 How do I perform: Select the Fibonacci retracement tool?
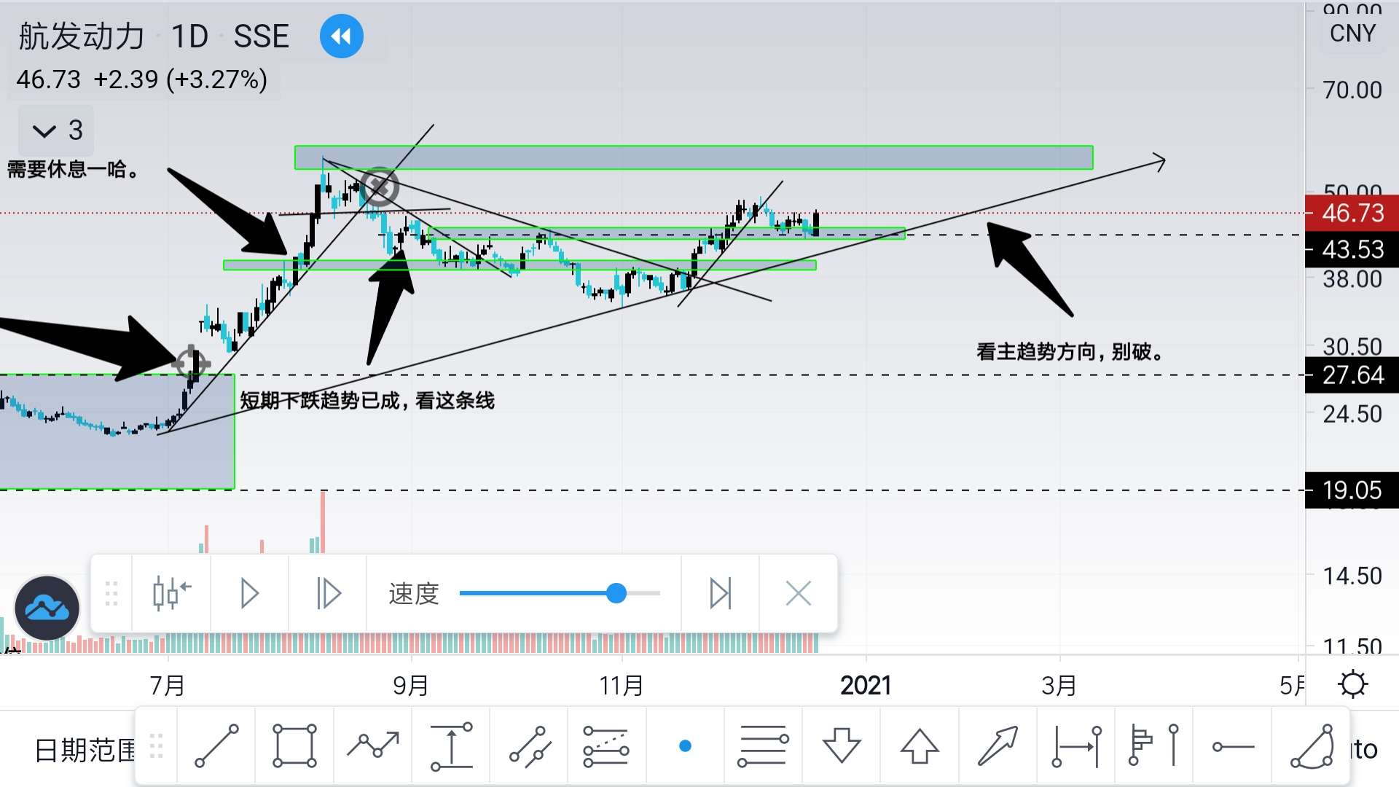click(x=762, y=745)
